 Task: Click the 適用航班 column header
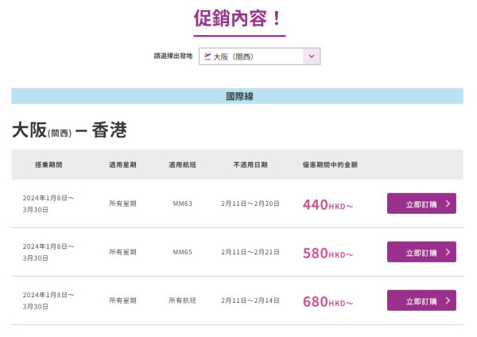182,165
